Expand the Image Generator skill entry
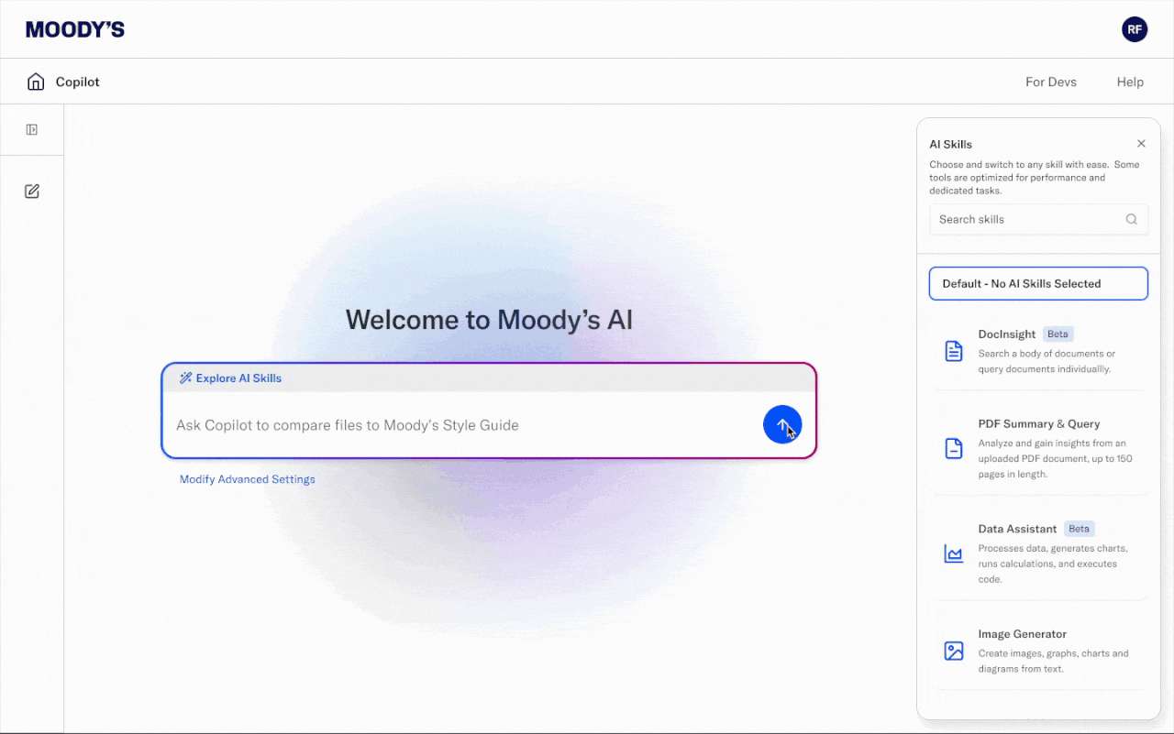 click(1022, 633)
